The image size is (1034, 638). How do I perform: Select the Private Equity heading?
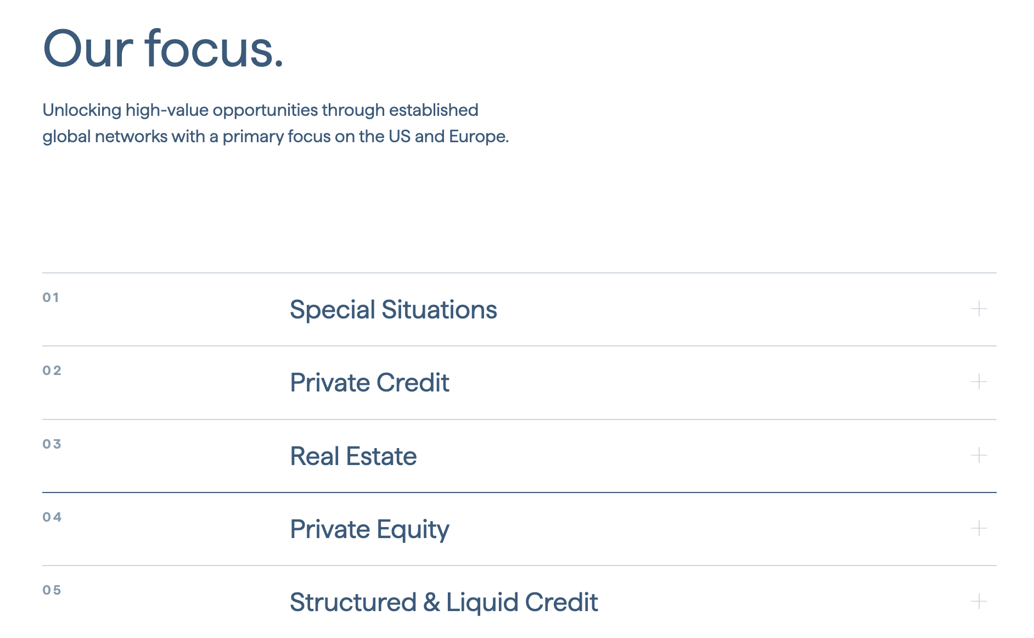click(x=369, y=529)
